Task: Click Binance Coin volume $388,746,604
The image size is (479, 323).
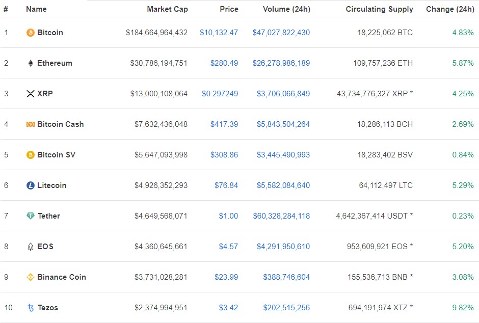Action: pyautogui.click(x=286, y=277)
